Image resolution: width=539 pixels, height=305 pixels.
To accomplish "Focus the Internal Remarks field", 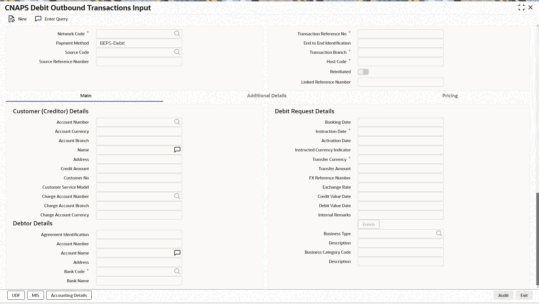I will [x=401, y=215].
